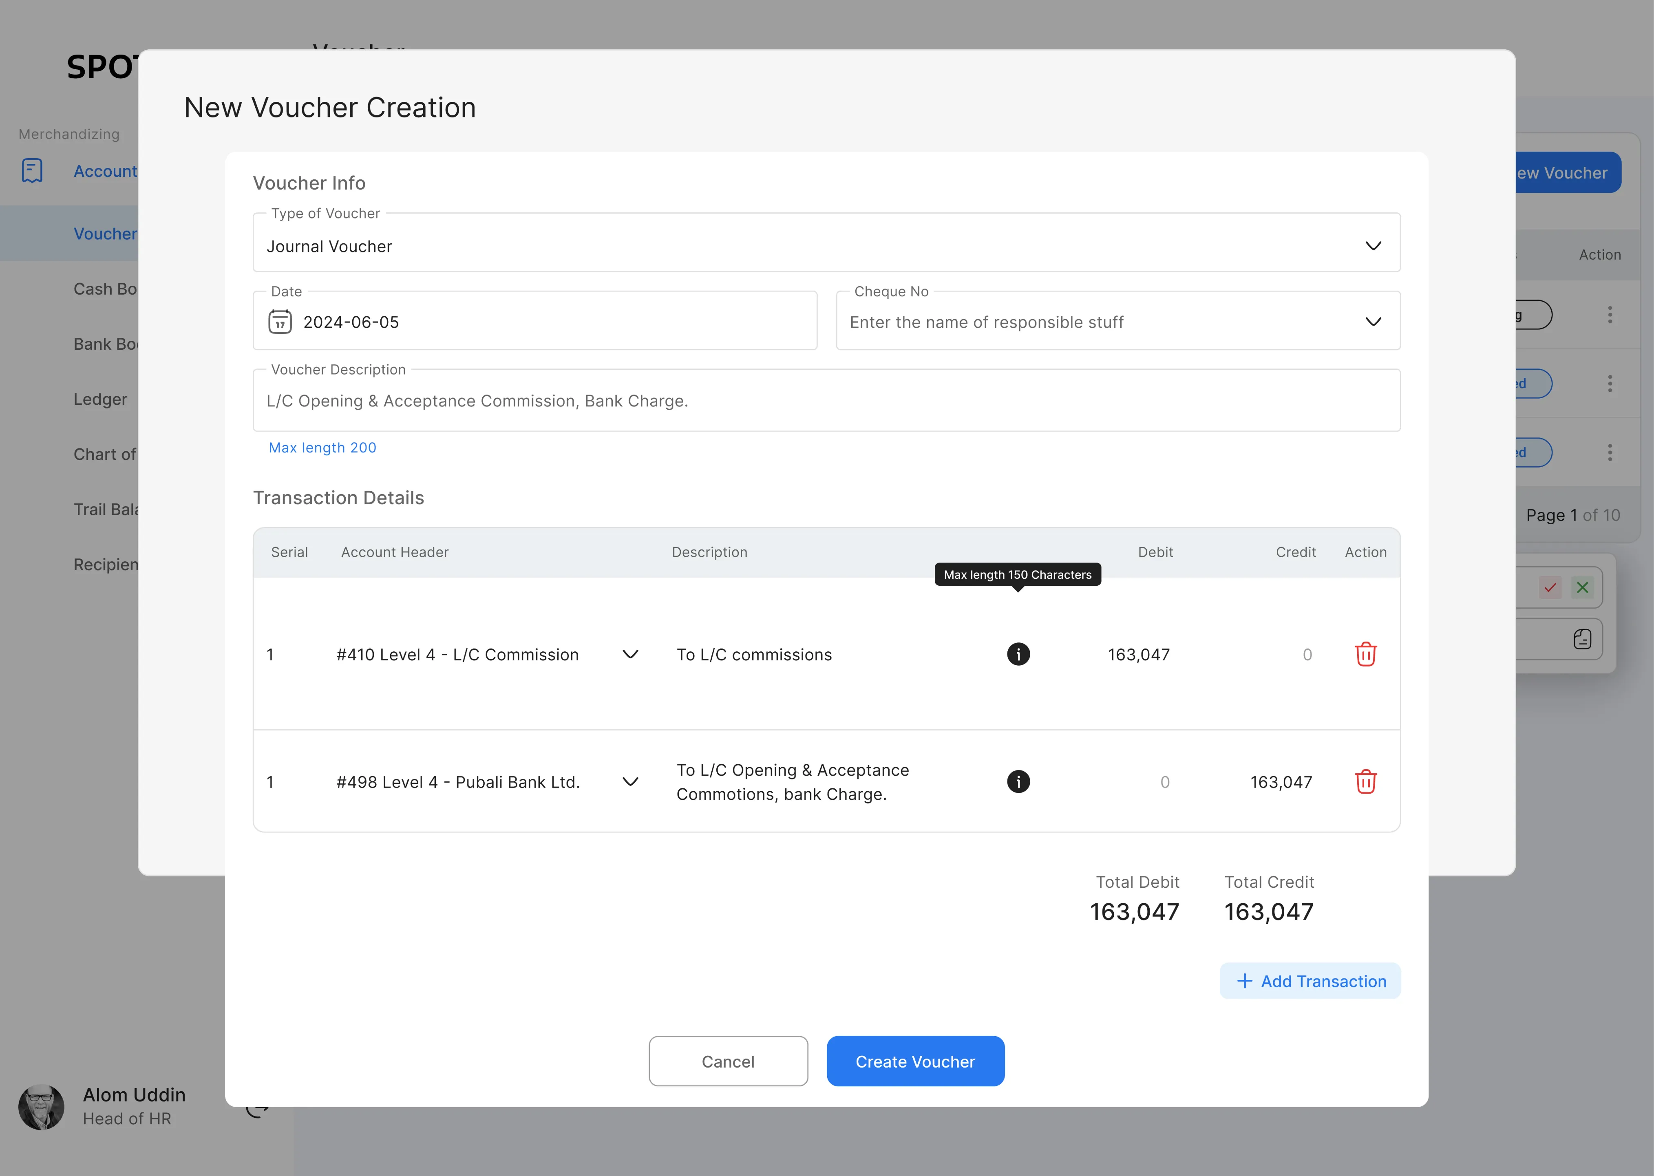
Task: Click the info icon on the Pubali Bank row
Action: click(x=1018, y=781)
